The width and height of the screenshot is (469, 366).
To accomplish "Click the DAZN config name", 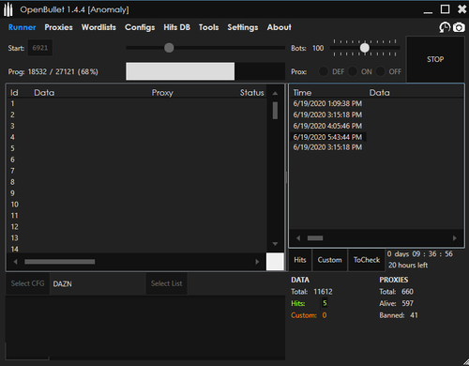I will (62, 284).
